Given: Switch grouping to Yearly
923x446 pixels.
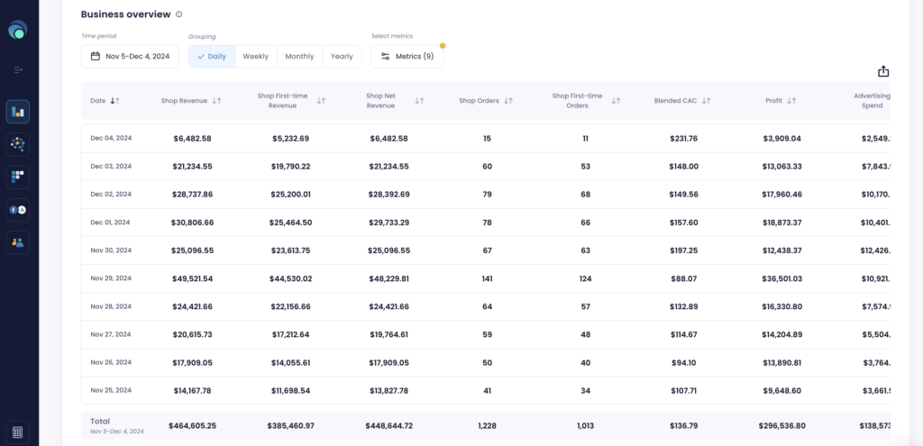Looking at the screenshot, I should [342, 57].
